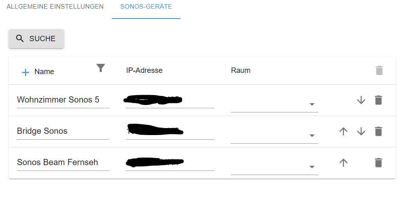Edit the Bridge Sonos name field
This screenshot has height=217, width=414.
pos(63,131)
